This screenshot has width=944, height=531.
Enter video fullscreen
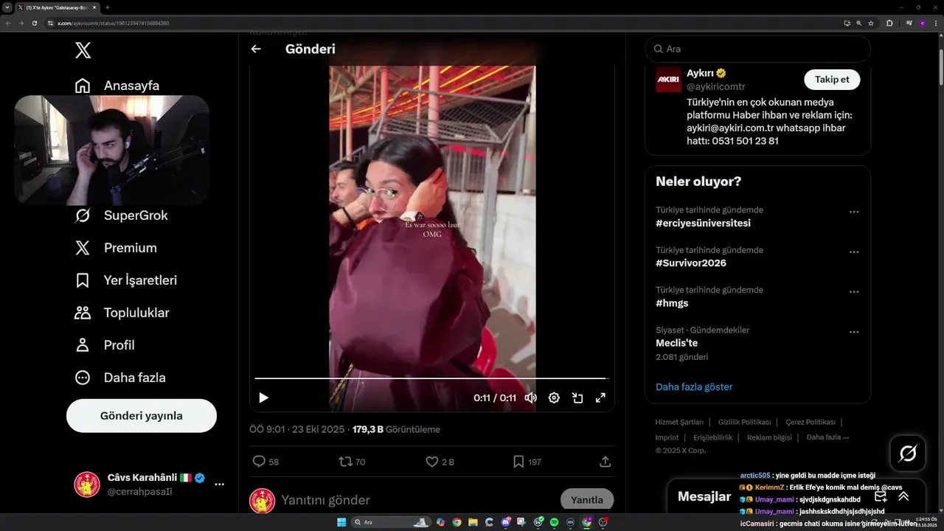(x=600, y=398)
